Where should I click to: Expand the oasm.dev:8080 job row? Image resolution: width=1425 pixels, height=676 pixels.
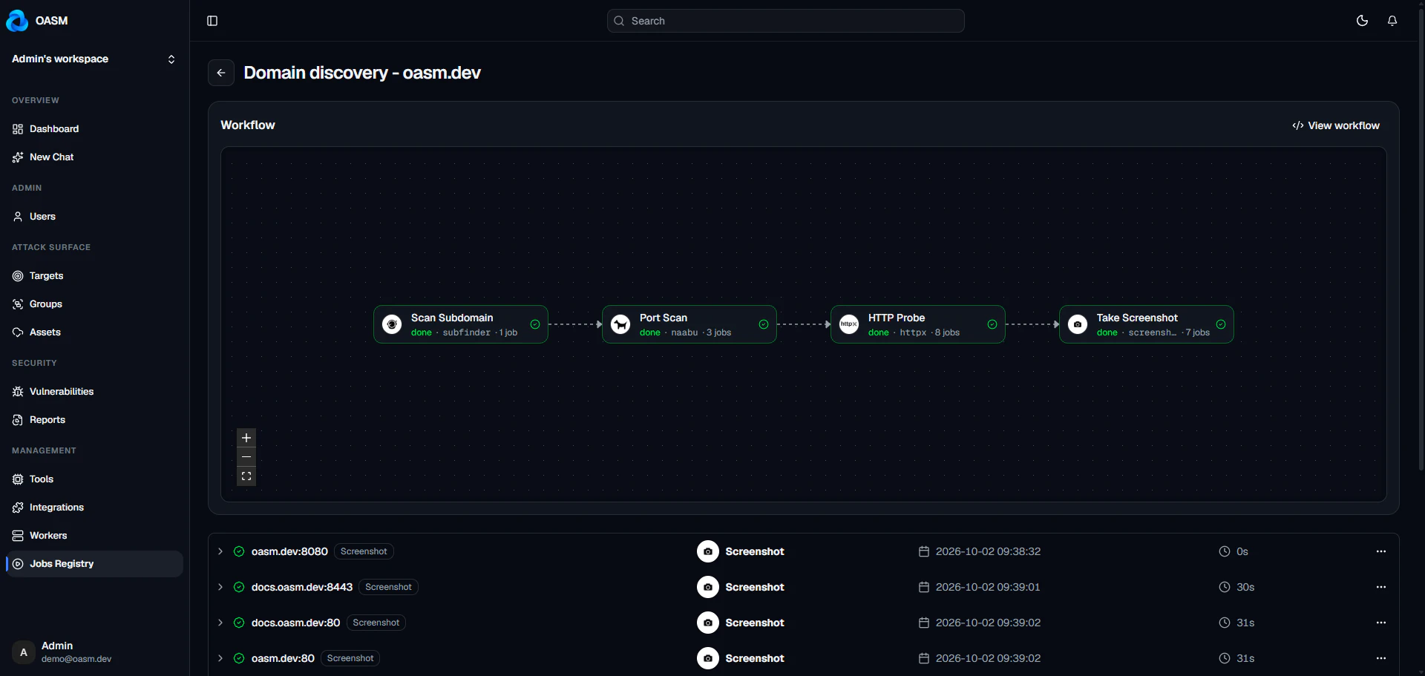(220, 551)
